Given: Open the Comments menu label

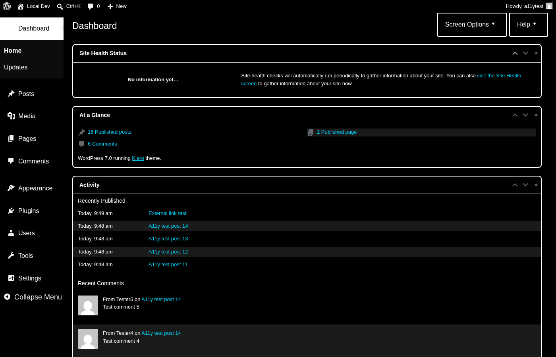Looking at the screenshot, I should coord(33,161).
